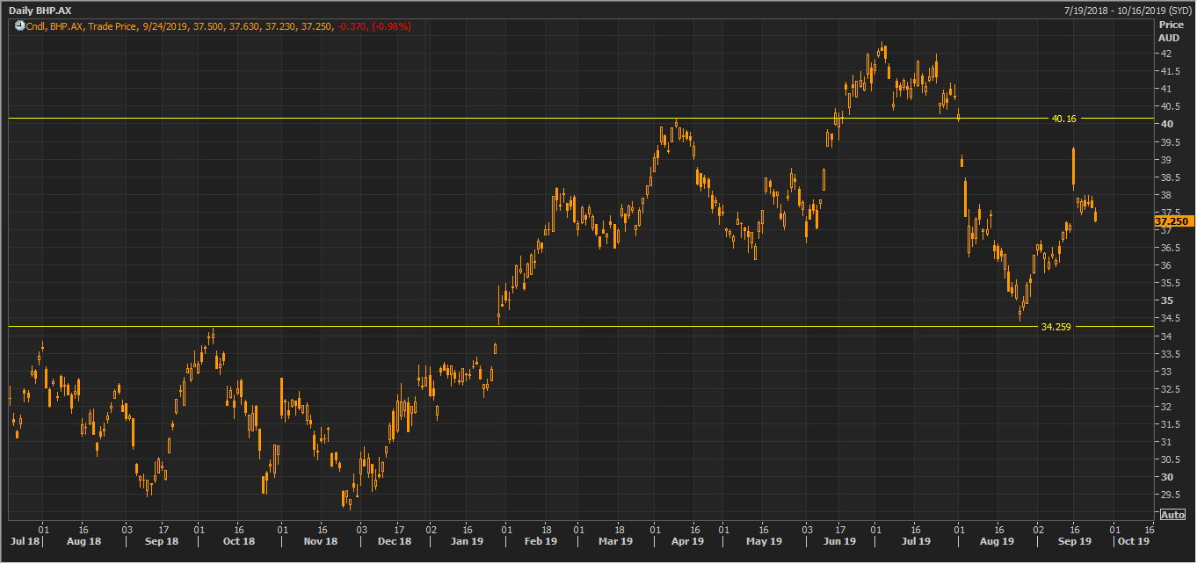Click the price axis label '38'
This screenshot has width=1197, height=564.
(1165, 195)
